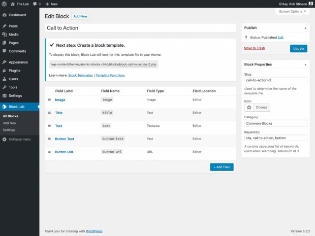
Task: Open the Screen Options dropdown
Action: coord(292,12)
